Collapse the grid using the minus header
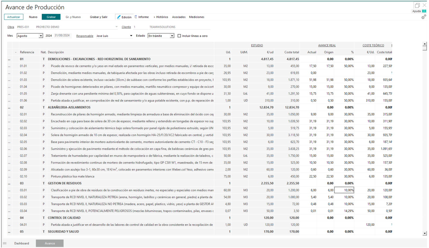Image resolution: width=429 pixels, height=248 pixels. pos(16,52)
